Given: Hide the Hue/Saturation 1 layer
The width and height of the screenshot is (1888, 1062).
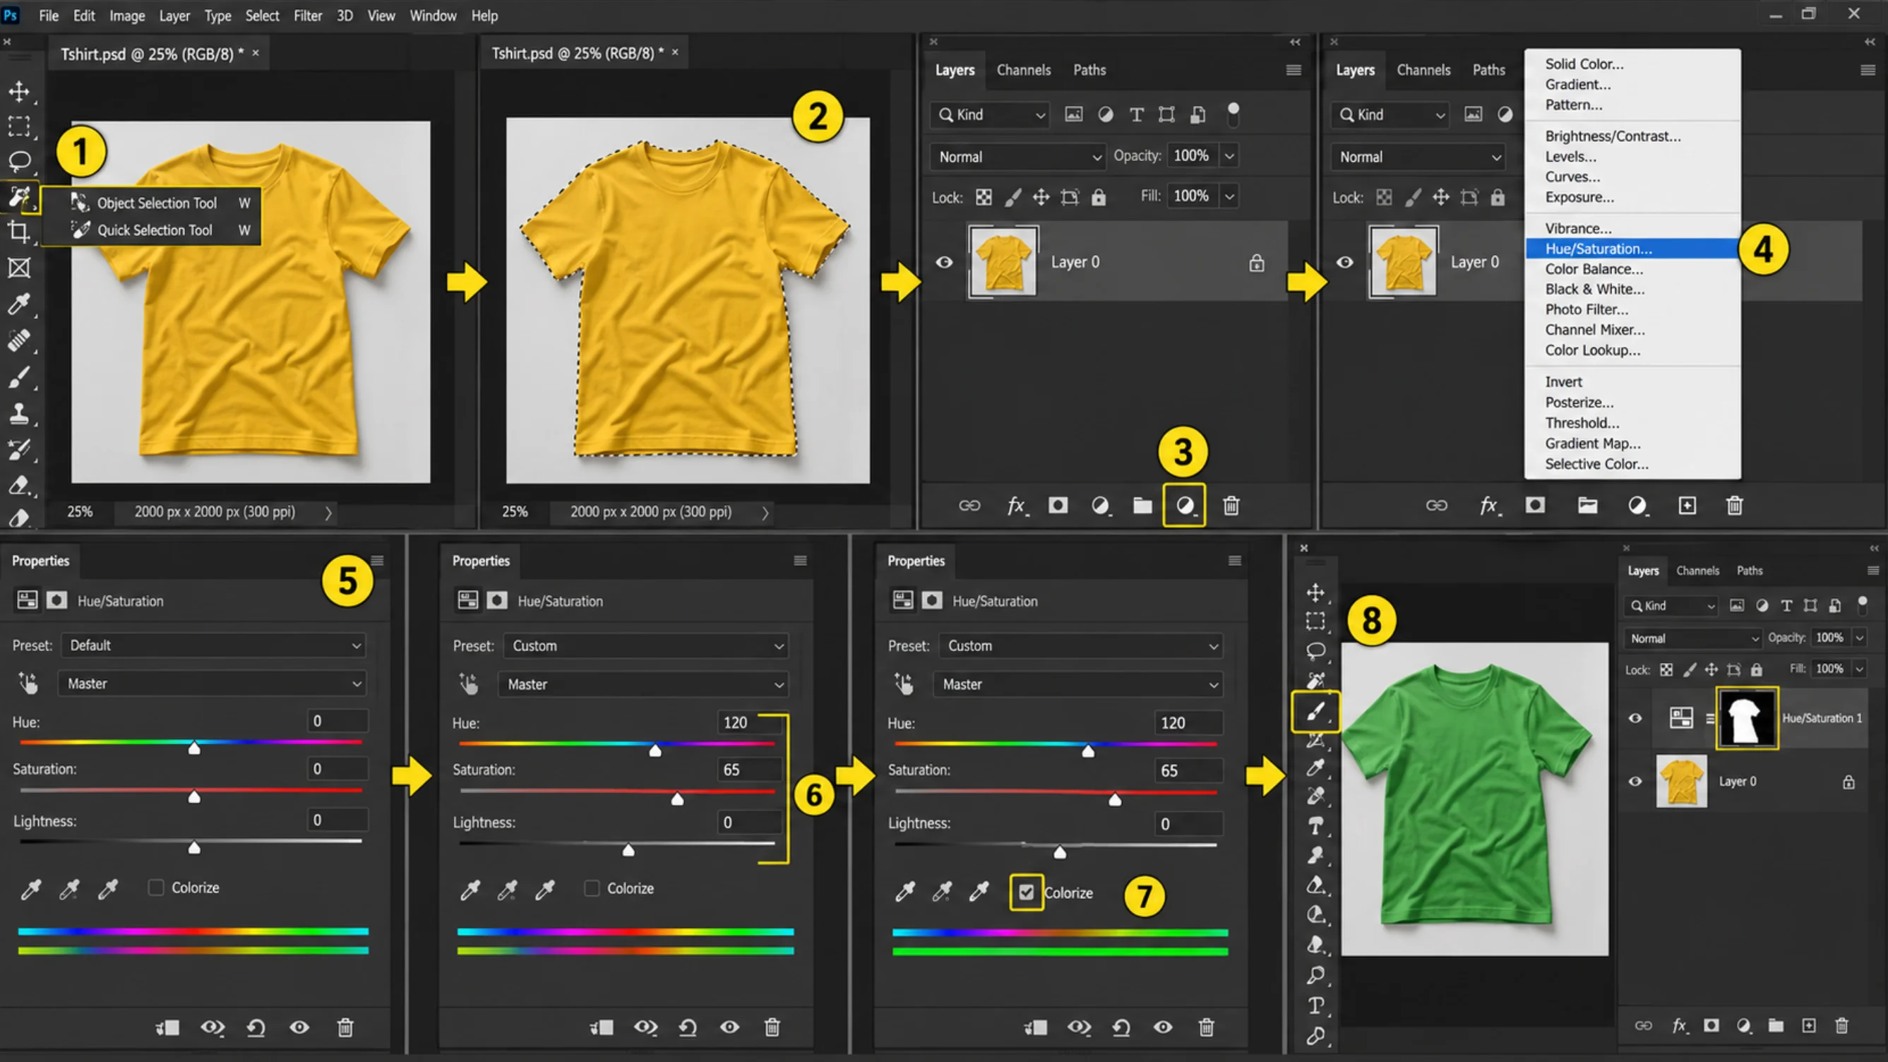Looking at the screenshot, I should [x=1635, y=718].
